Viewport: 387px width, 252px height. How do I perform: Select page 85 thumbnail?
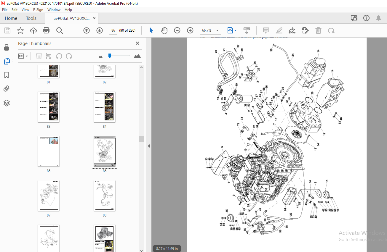(49, 151)
